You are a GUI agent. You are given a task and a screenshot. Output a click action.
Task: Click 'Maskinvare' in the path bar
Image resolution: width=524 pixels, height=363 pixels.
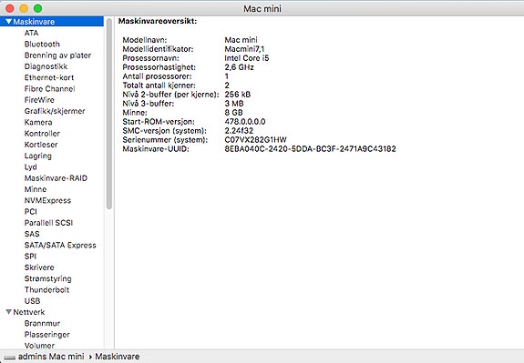[118, 357]
